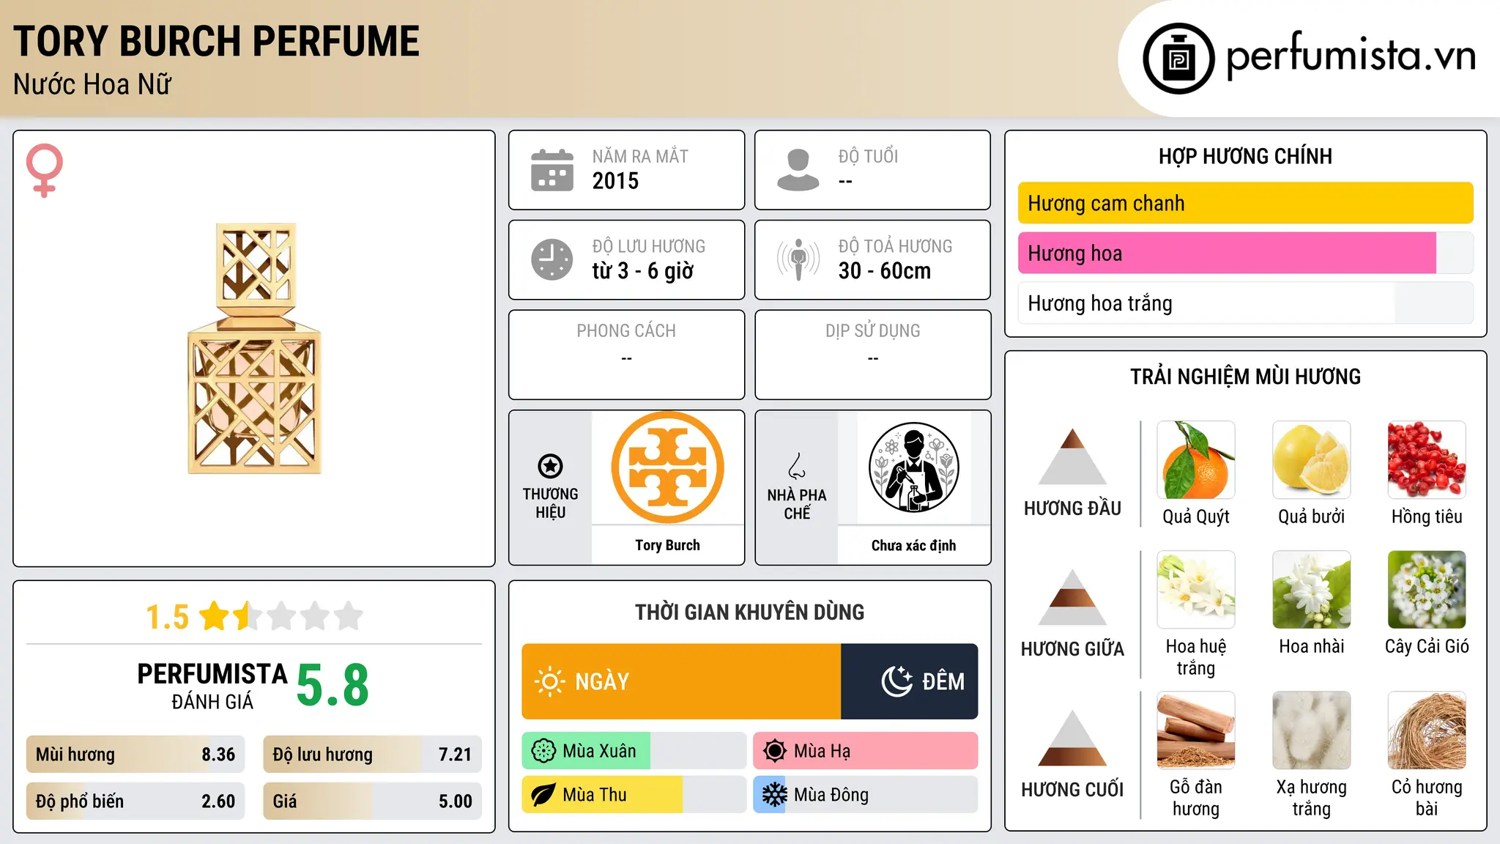Select the Xạ hương trắng note image
The image size is (1500, 844).
pos(1312,730)
